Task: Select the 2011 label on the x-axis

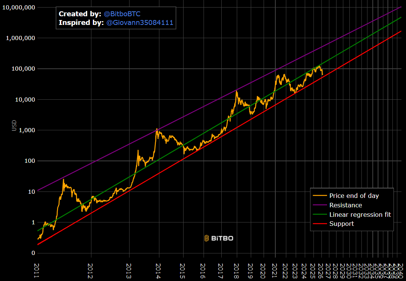Action: [x=37, y=271]
